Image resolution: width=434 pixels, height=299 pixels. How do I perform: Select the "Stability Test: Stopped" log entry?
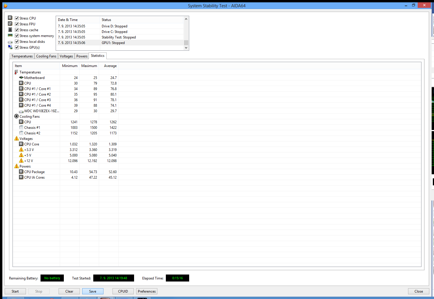120,37
